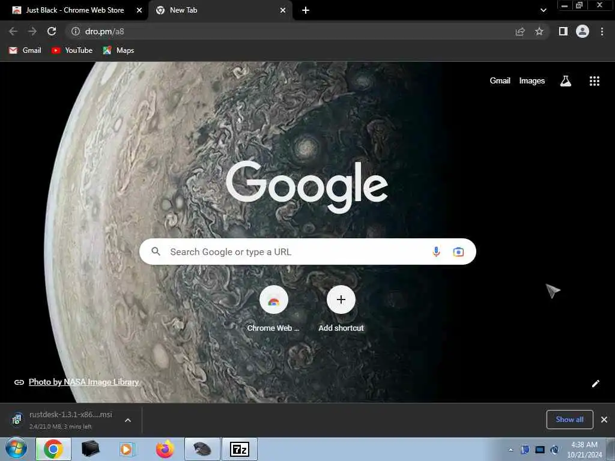The height and width of the screenshot is (461, 615).
Task: Open the Windows Start menu
Action: click(16, 449)
